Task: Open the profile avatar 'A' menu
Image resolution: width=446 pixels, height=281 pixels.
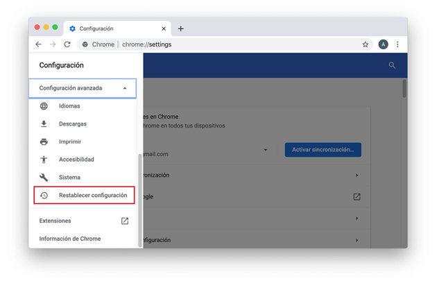Action: pyautogui.click(x=383, y=44)
